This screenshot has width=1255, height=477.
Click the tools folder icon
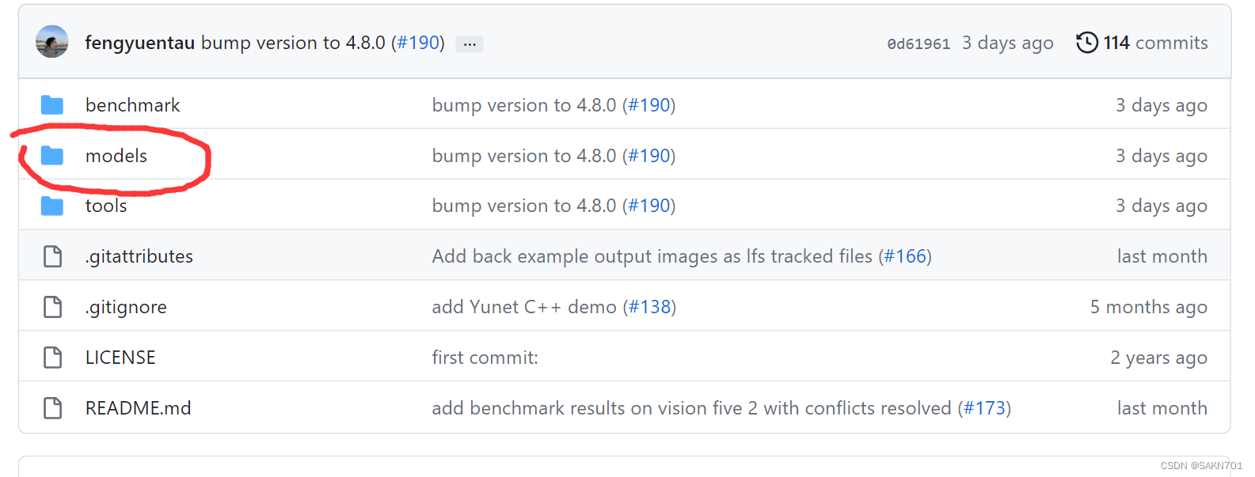[x=52, y=206]
